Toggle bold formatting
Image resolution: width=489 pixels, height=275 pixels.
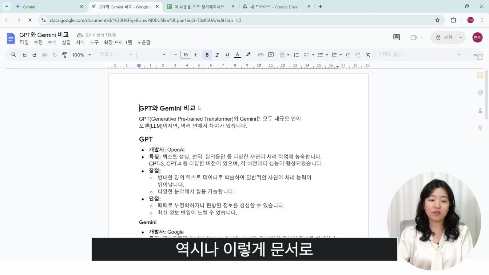pyautogui.click(x=207, y=55)
